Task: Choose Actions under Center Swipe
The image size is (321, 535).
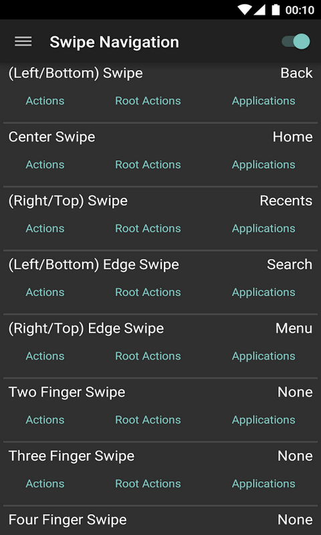Action: 45,165
